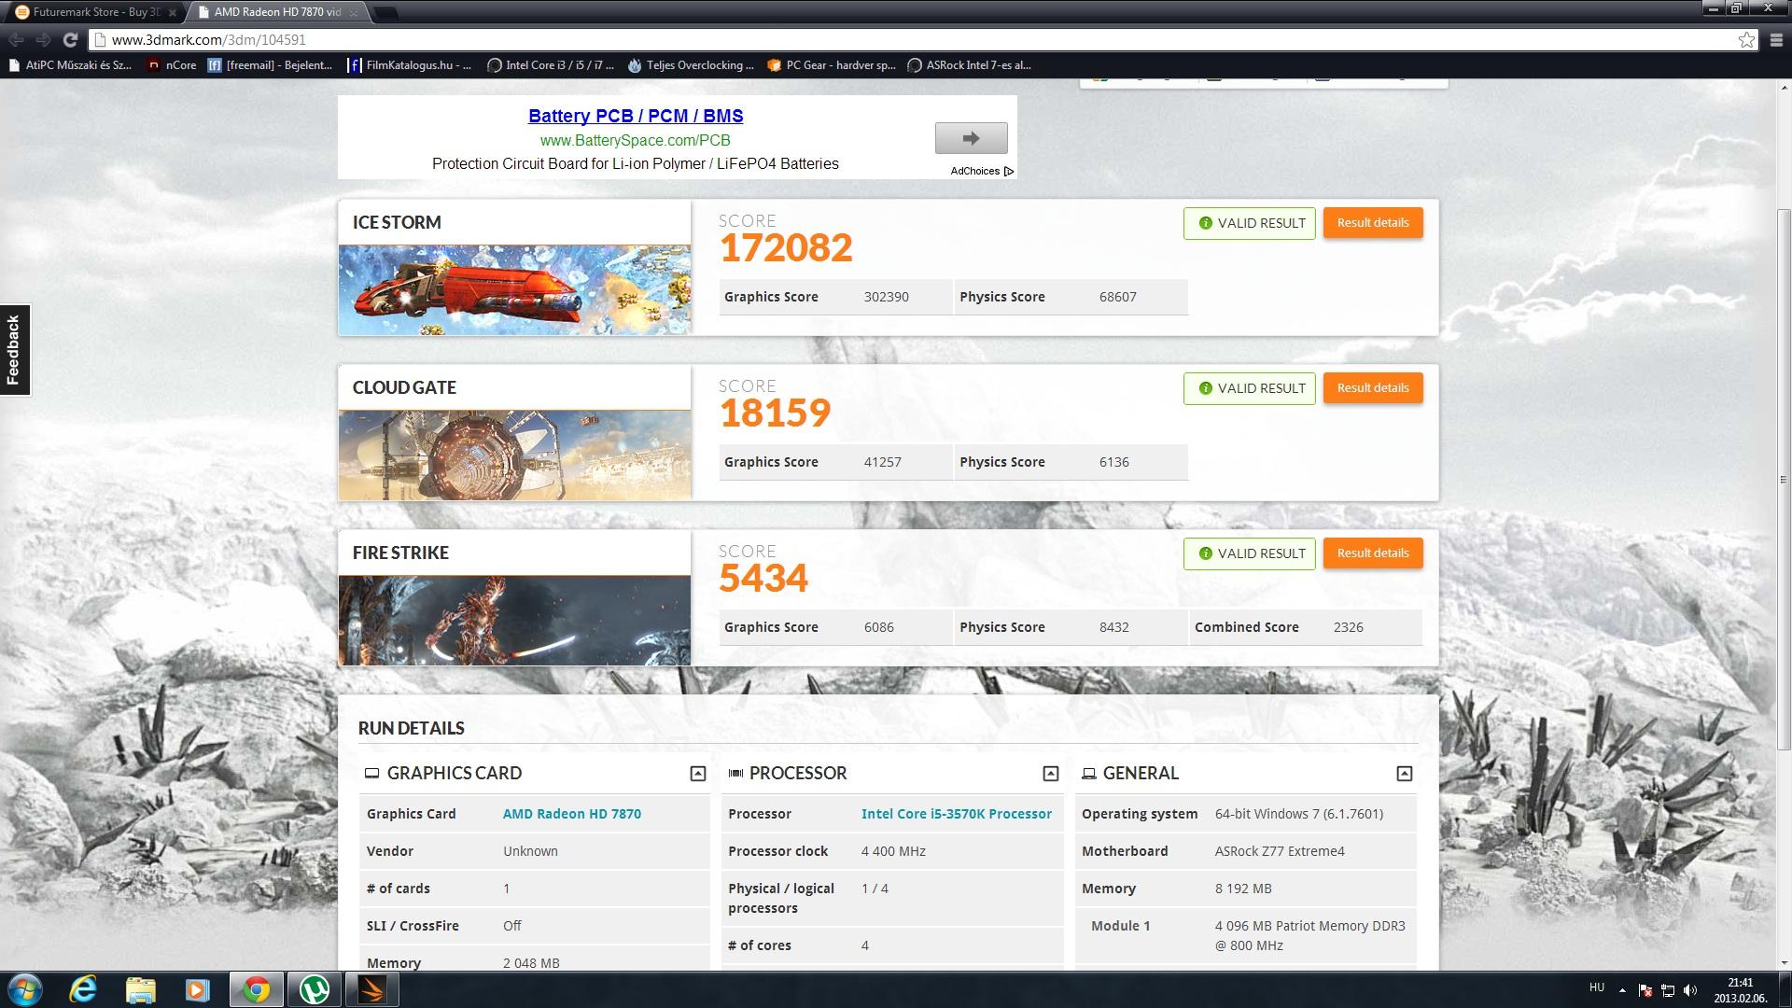Open the FilmKatalogus.hu bookmark
This screenshot has width=1792, height=1008.
(411, 65)
